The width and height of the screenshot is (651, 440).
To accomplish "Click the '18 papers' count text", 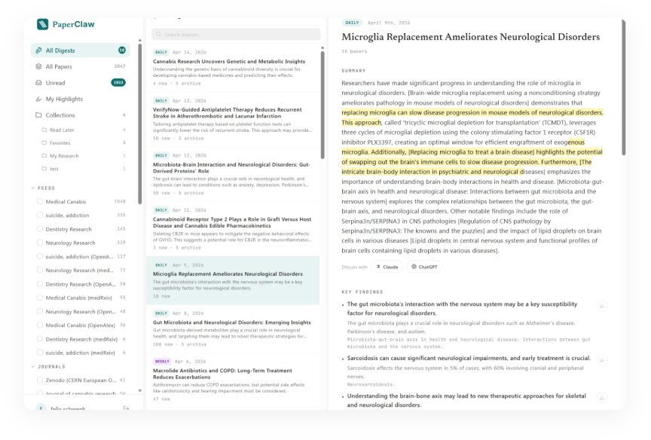I will [354, 51].
